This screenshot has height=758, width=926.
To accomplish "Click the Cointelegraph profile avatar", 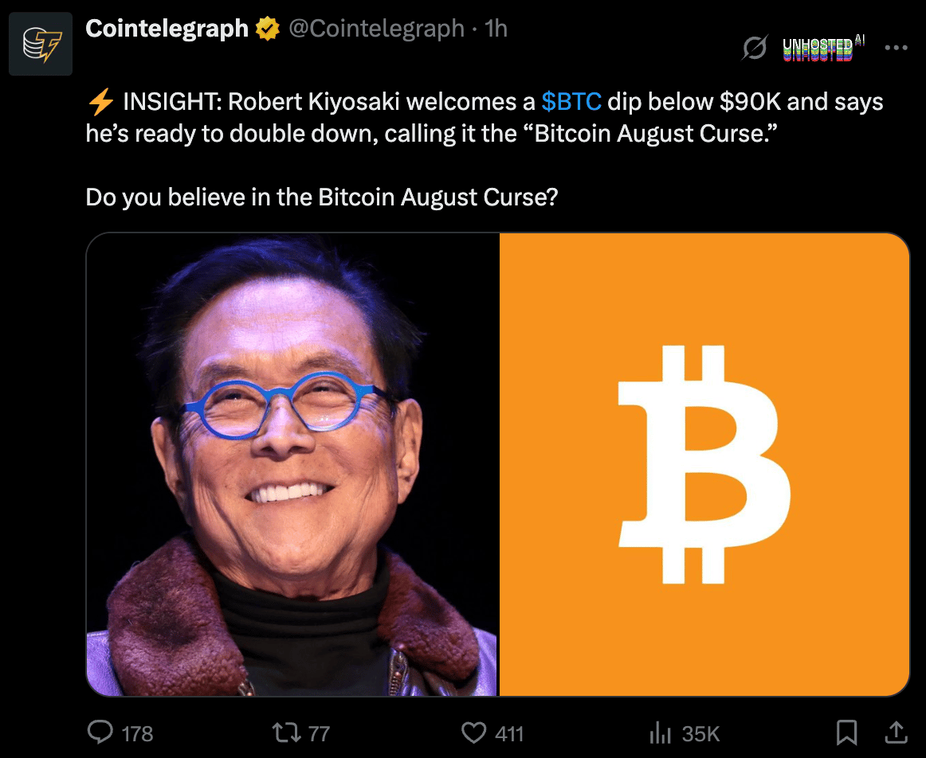I will [x=41, y=44].
